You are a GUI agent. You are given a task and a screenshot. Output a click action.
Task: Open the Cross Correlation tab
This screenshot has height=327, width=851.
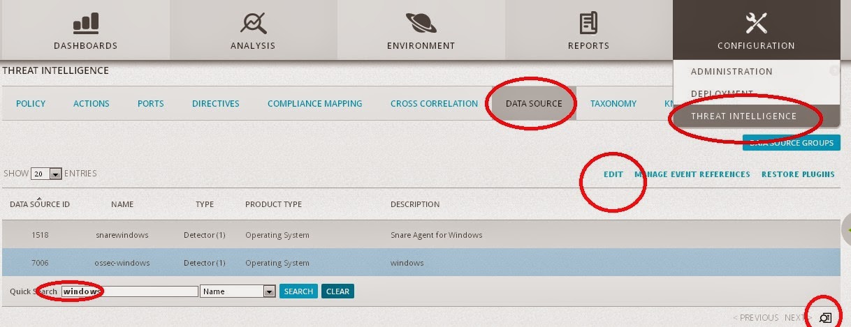click(434, 103)
